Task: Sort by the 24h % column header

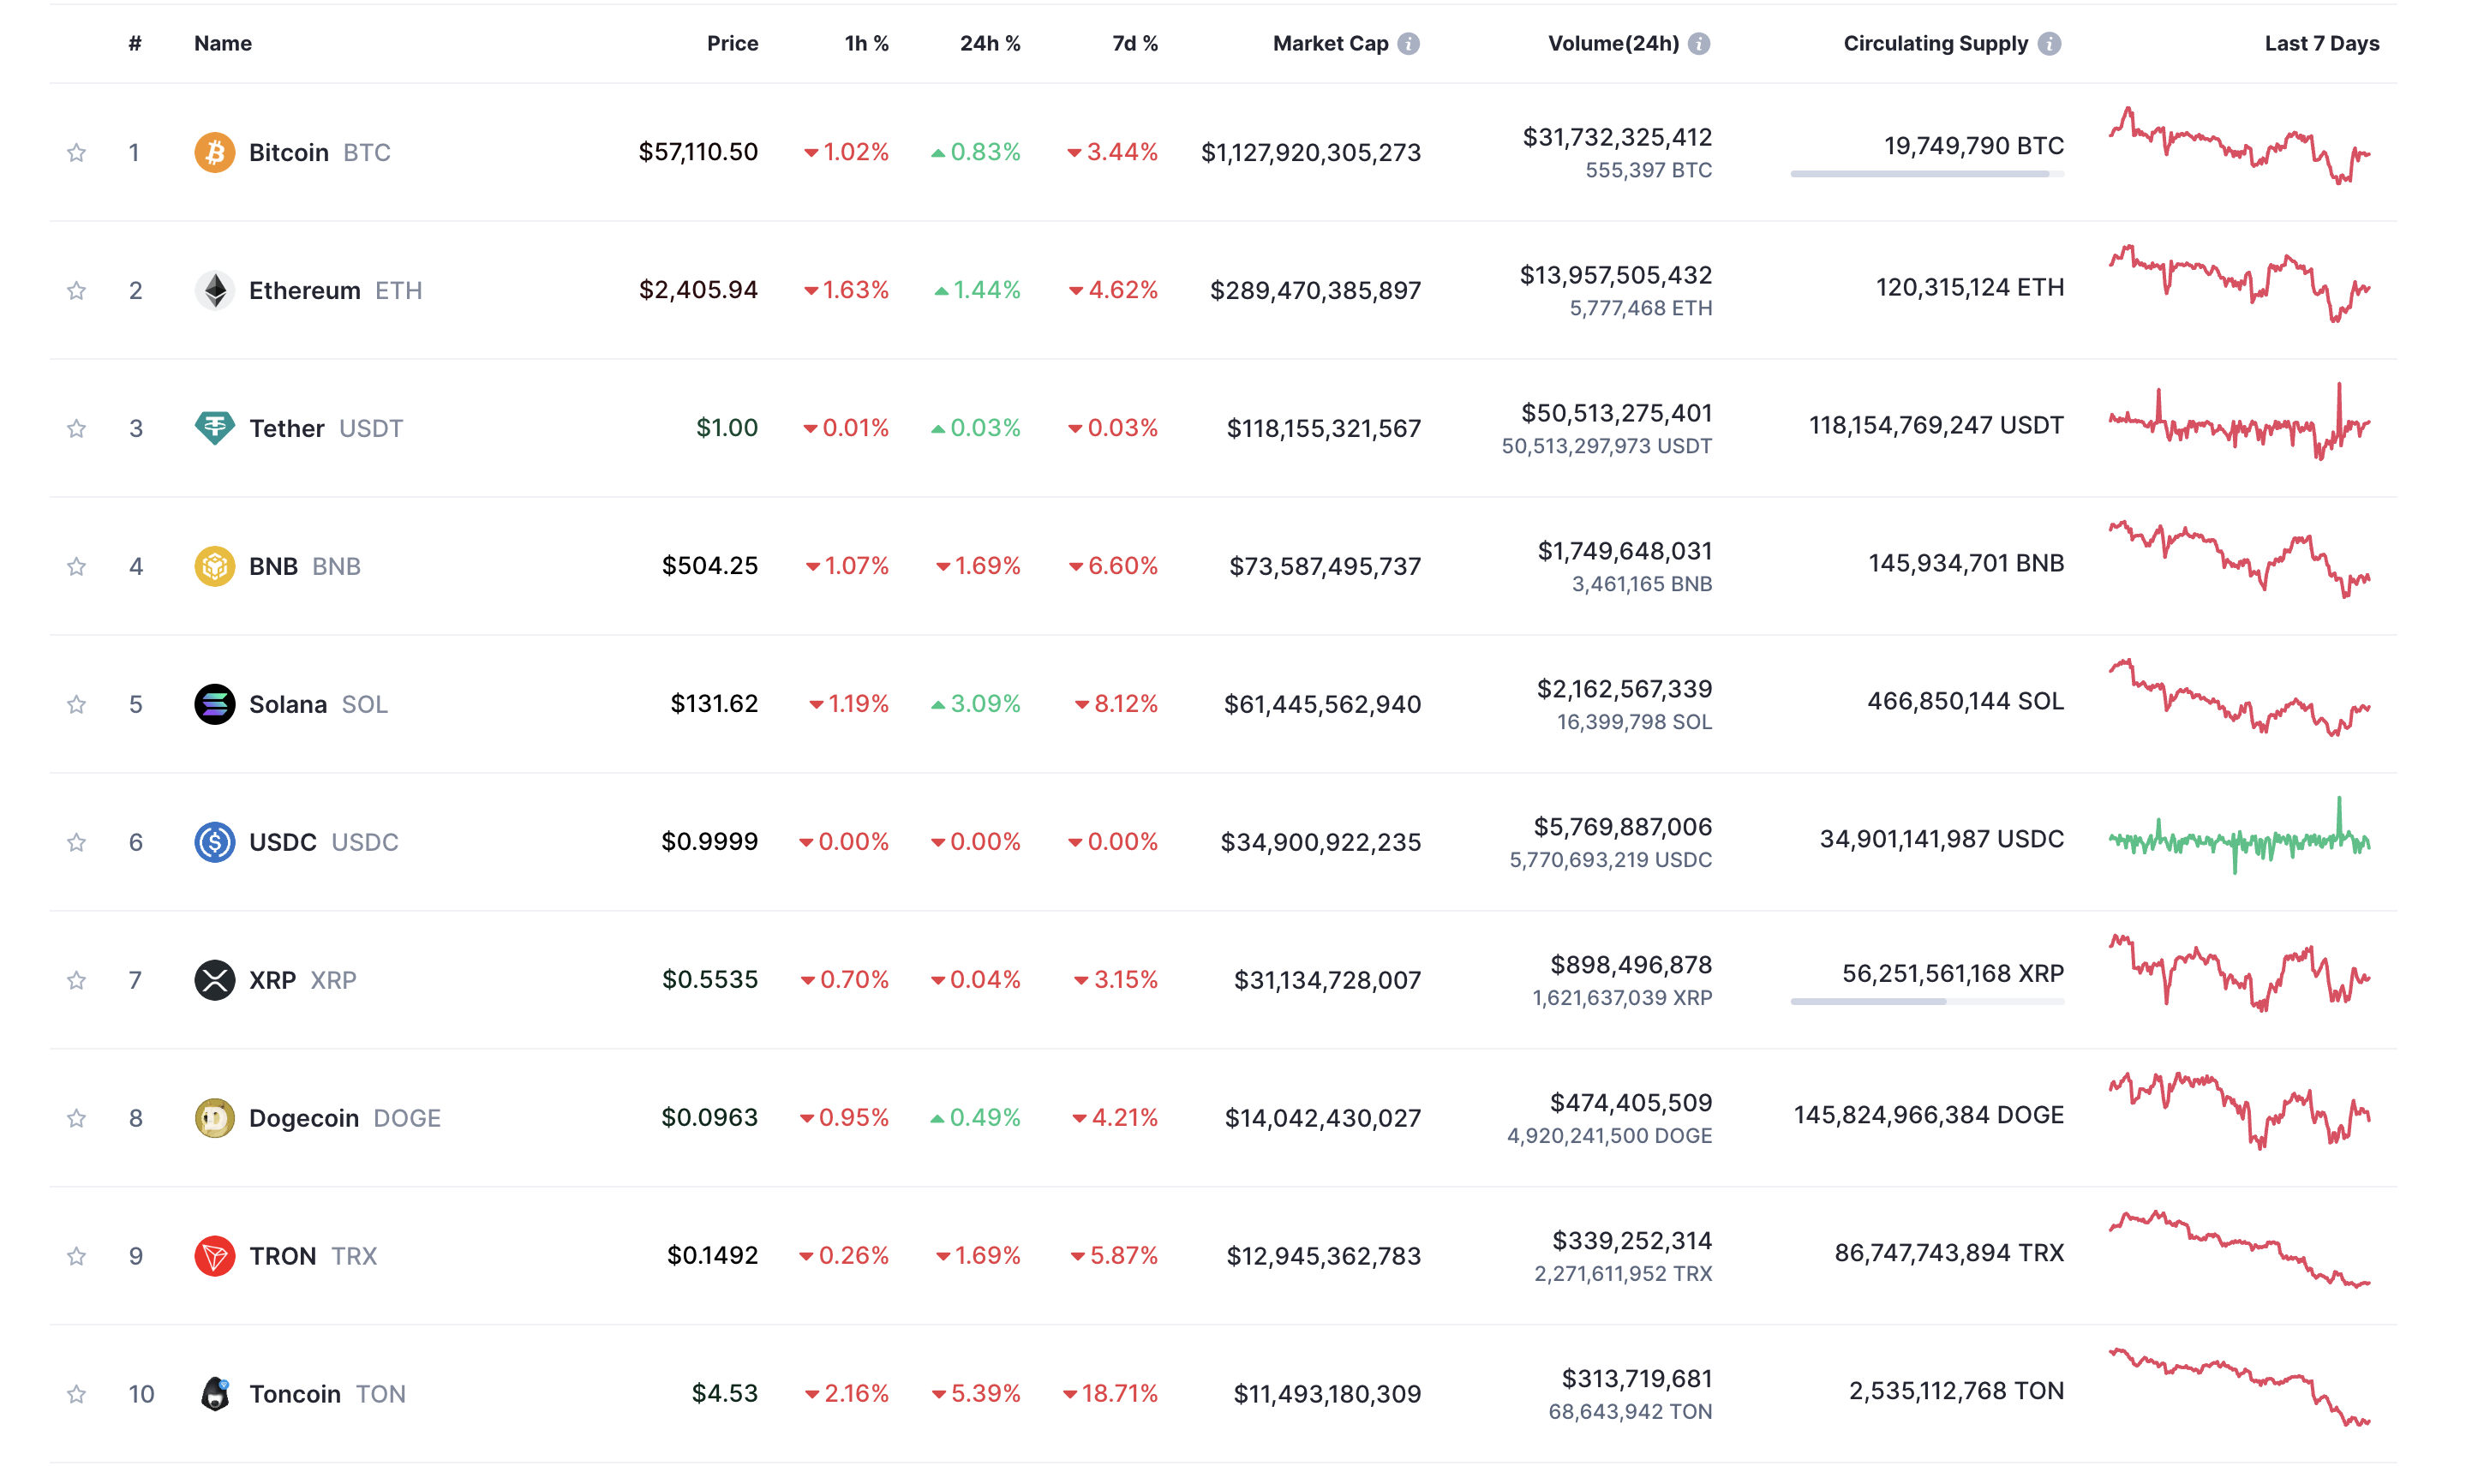Action: click(989, 44)
